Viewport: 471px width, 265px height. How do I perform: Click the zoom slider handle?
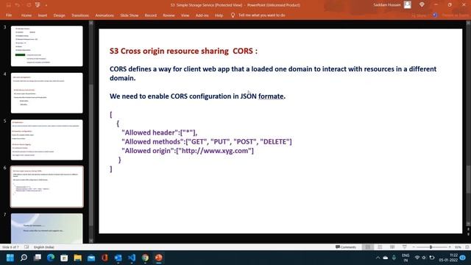point(431,247)
